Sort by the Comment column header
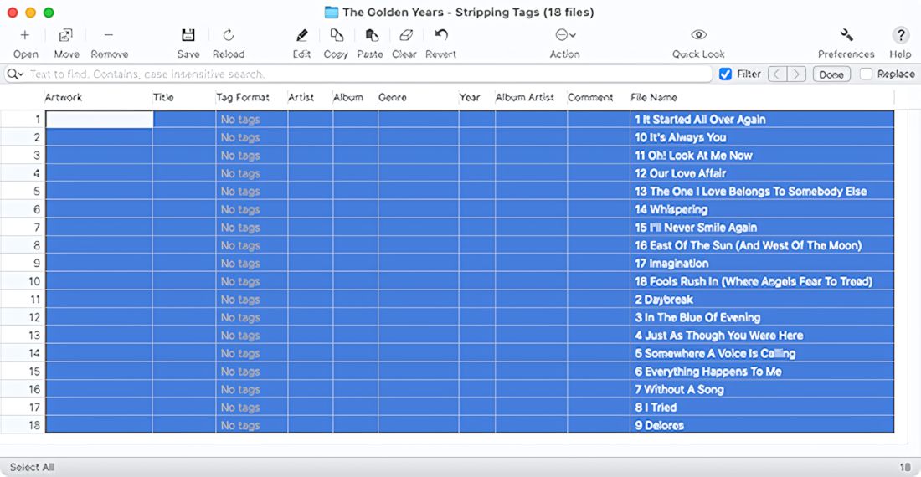 point(590,97)
